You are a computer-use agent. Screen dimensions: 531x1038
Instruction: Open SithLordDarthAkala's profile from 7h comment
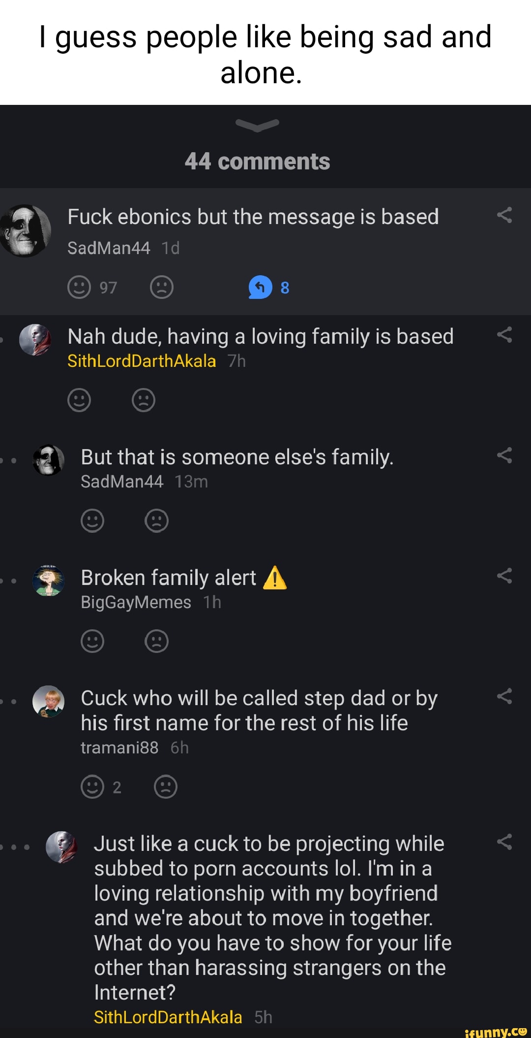click(142, 361)
